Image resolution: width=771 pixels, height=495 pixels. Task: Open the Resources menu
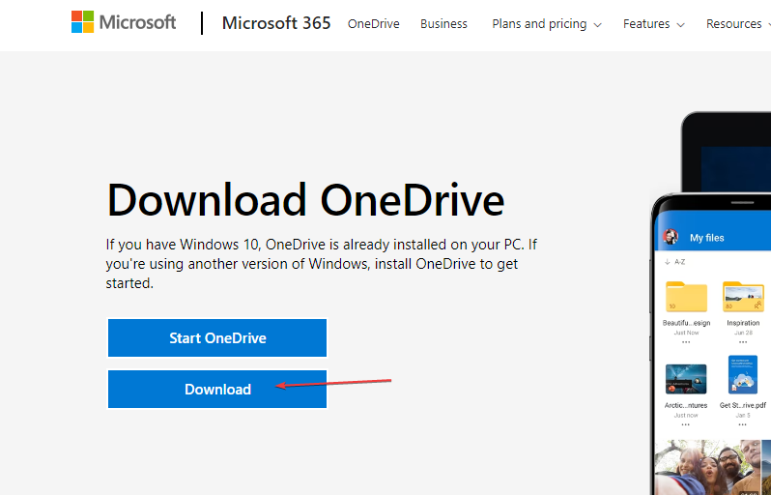(737, 23)
